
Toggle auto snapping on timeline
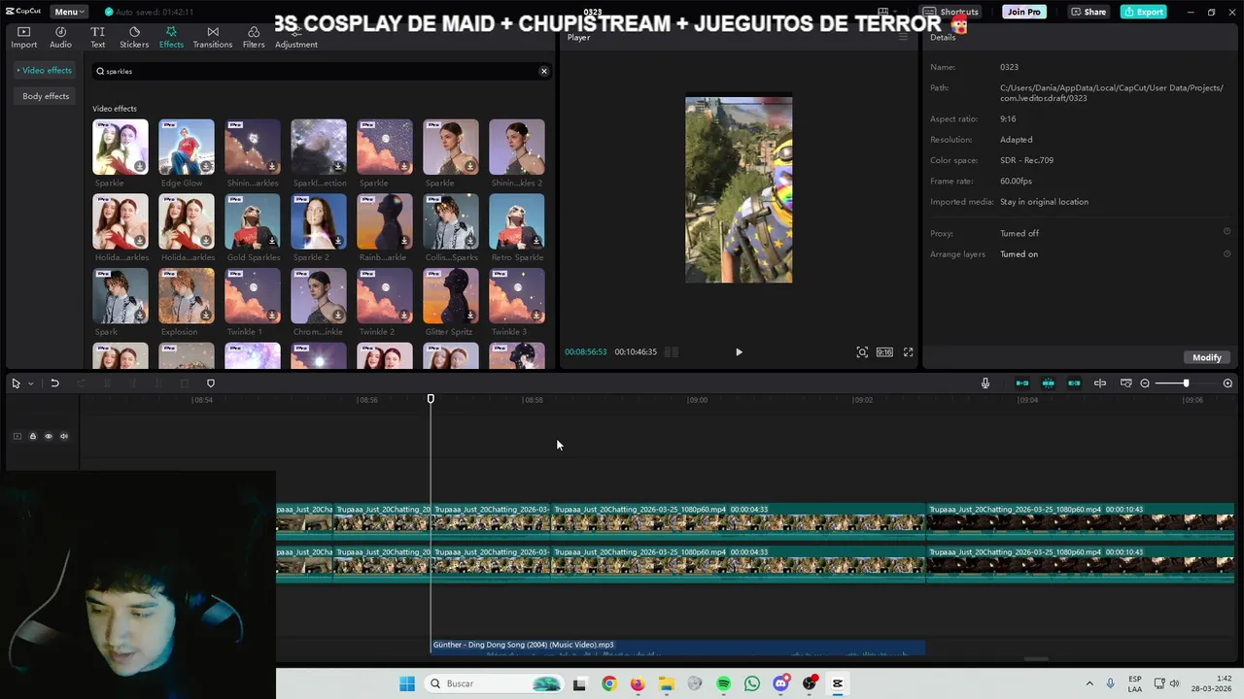click(x=1049, y=383)
